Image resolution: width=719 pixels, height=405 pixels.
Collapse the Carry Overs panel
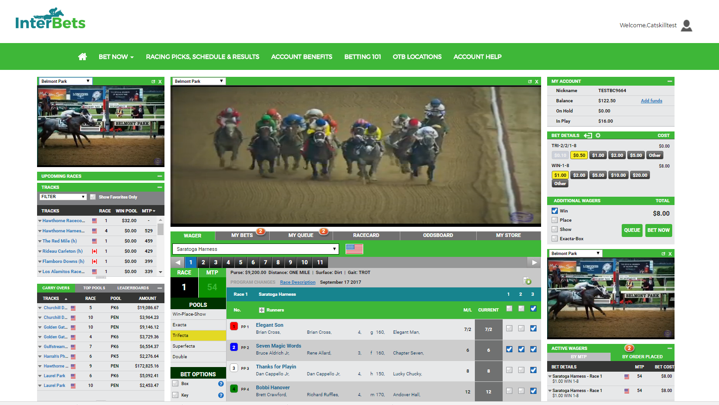tap(160, 288)
